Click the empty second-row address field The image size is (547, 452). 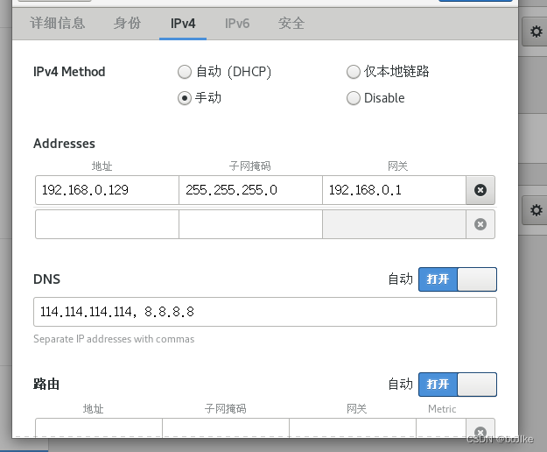click(x=107, y=224)
